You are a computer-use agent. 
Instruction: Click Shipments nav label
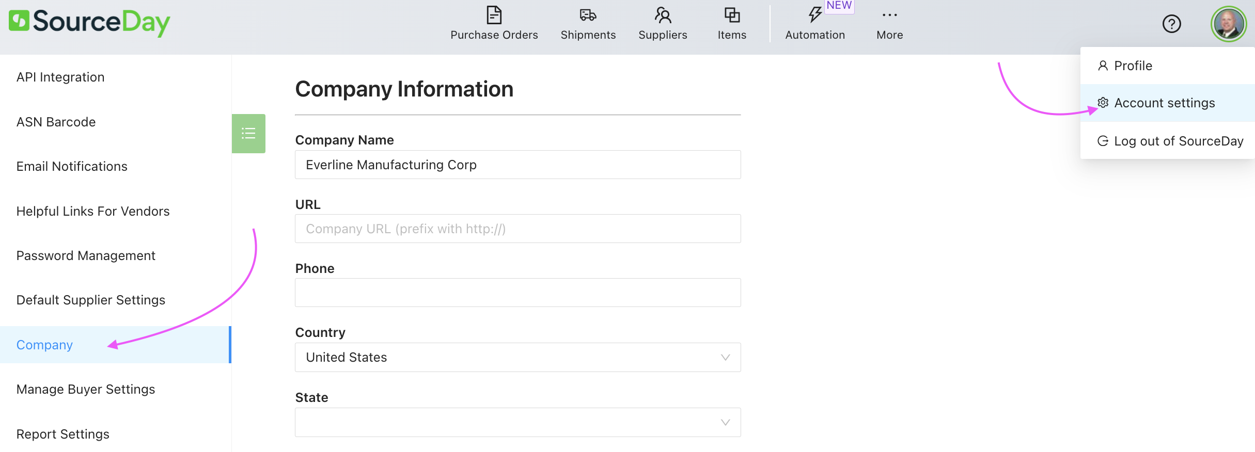[588, 35]
